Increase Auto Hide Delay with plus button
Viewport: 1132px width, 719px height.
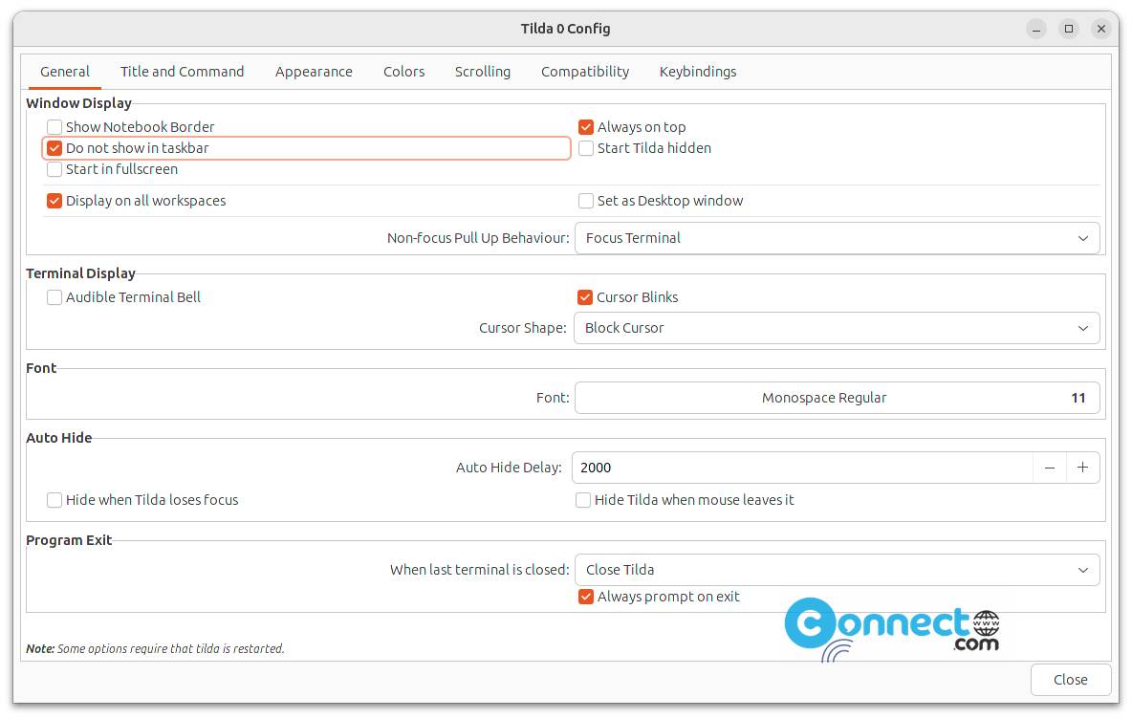[1083, 468]
